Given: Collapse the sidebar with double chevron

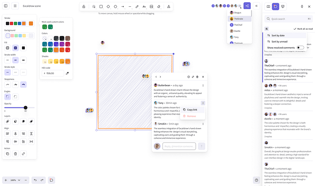Looking at the screenshot, I should pos(256,6).
